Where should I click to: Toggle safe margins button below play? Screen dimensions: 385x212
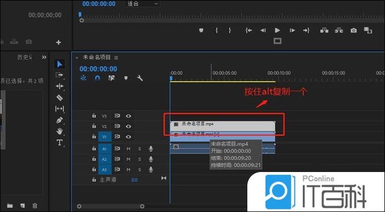[278, 41]
